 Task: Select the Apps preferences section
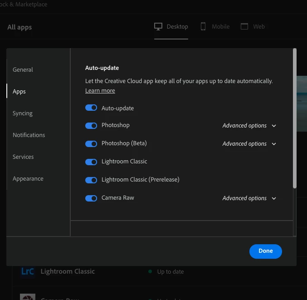point(19,92)
